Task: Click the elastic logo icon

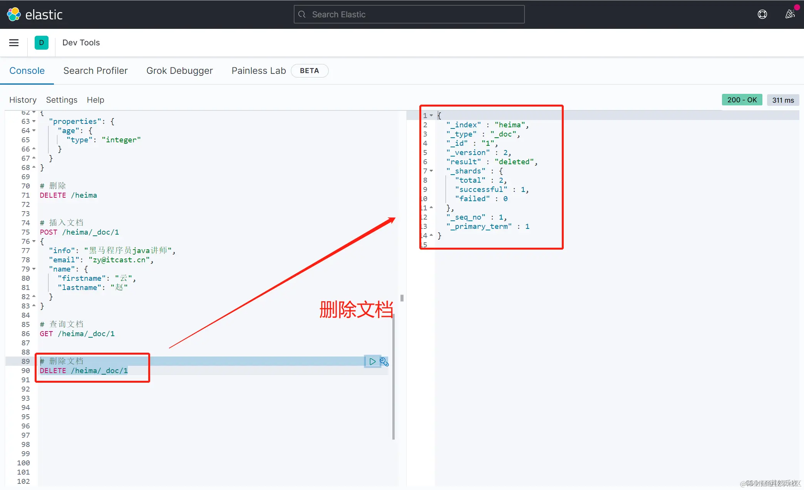Action: 14,15
